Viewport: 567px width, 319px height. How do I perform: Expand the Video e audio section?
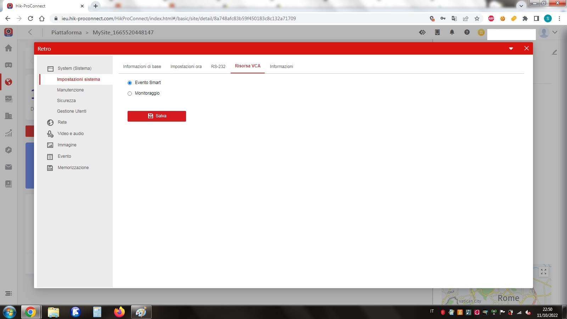click(71, 134)
